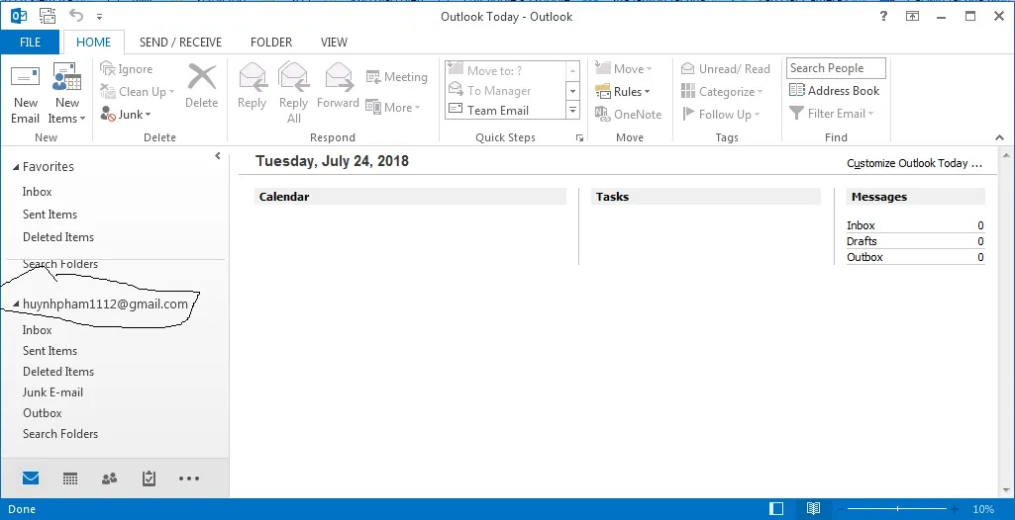
Task: Click Customize Outlook Today link
Action: [914, 164]
